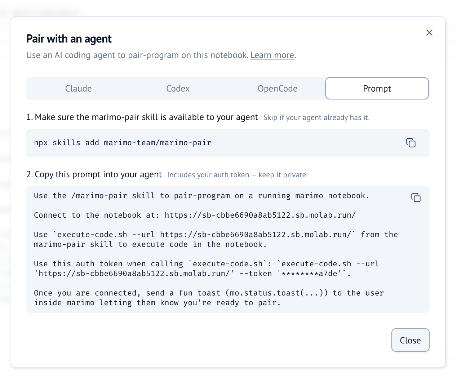Dismiss dialog with the X icon

click(429, 33)
